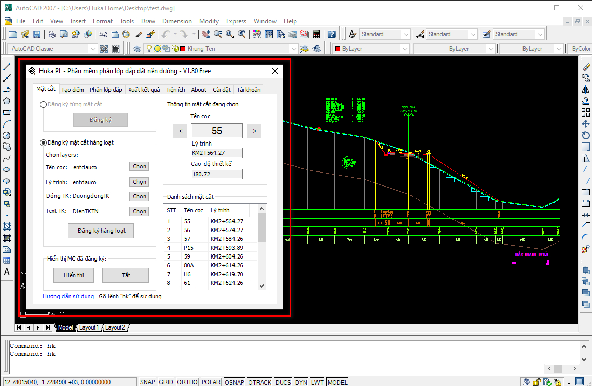Click the 'Đăng ký hàng loạt' button
This screenshot has width=592, height=386.
point(101,231)
